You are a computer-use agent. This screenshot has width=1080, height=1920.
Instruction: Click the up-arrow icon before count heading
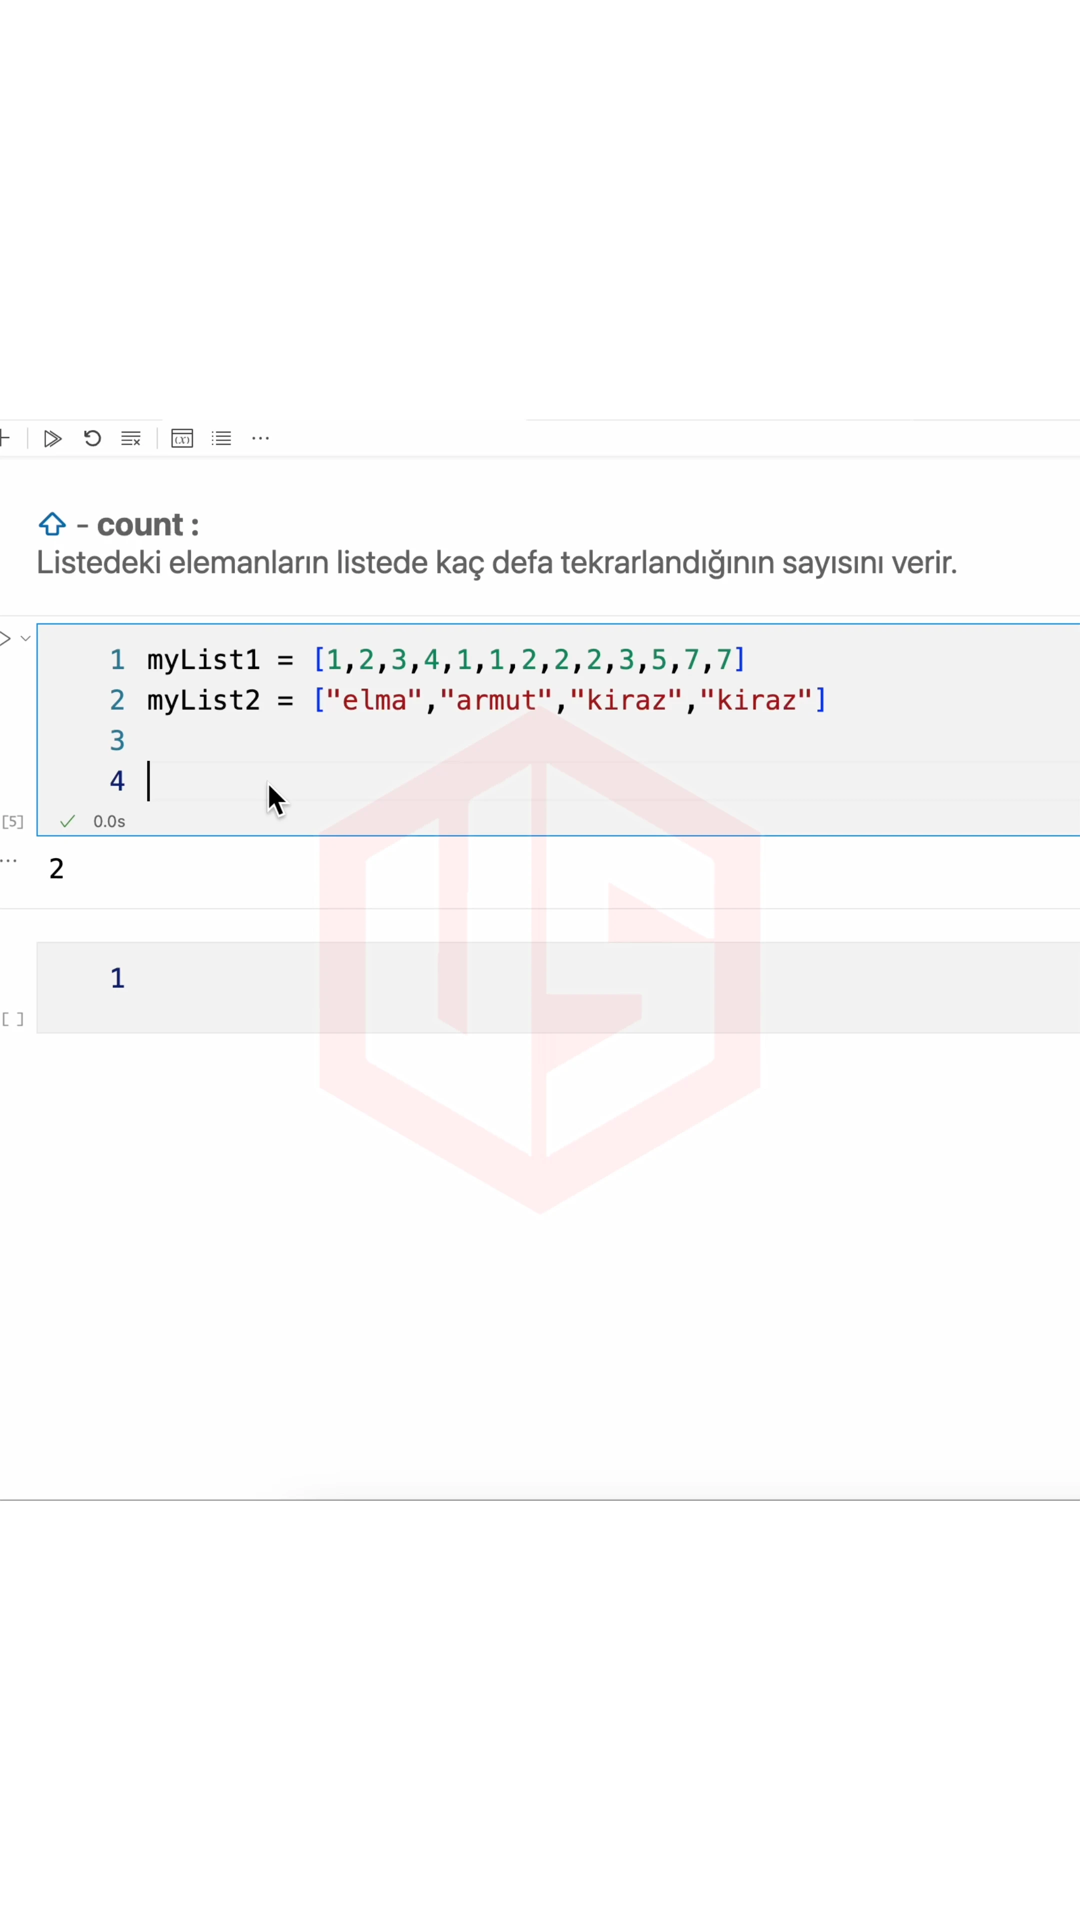(52, 524)
